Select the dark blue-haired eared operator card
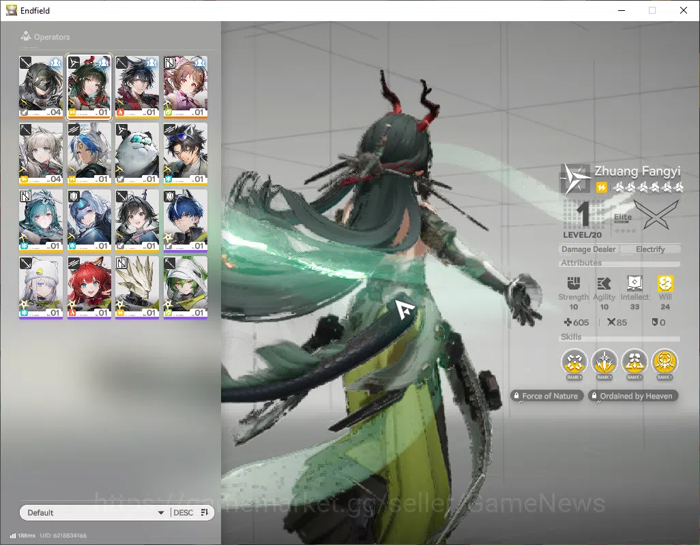 point(186,221)
